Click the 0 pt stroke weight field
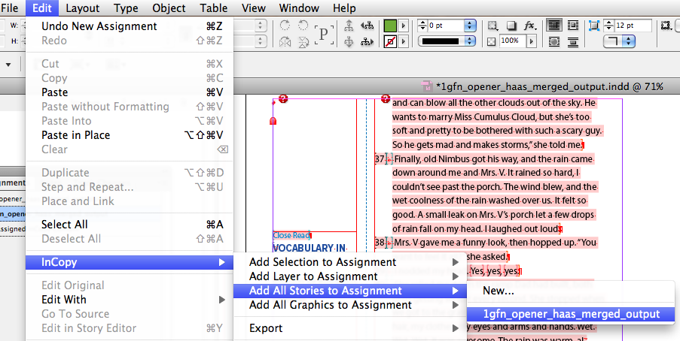The width and height of the screenshot is (680, 341). tap(445, 26)
